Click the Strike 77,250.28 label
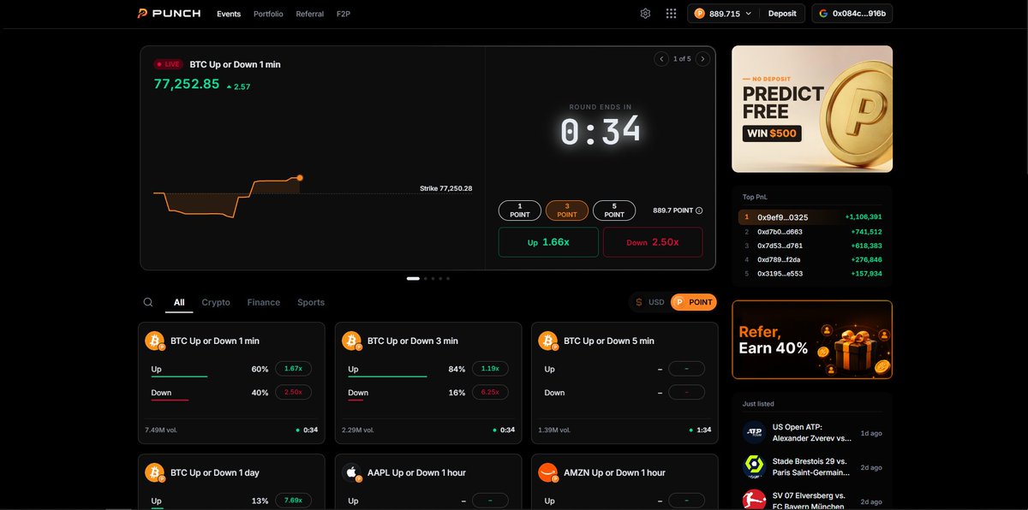Screen dimensions: 1028x510 tap(445, 188)
